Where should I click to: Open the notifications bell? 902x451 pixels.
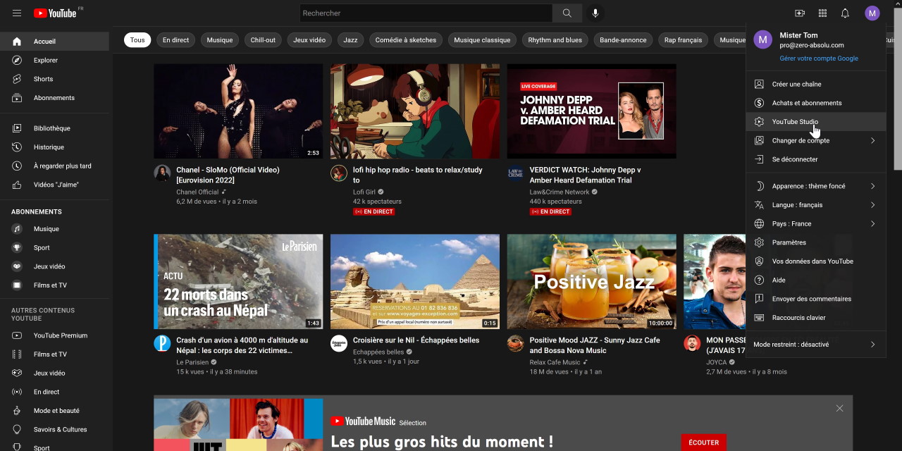(845, 13)
